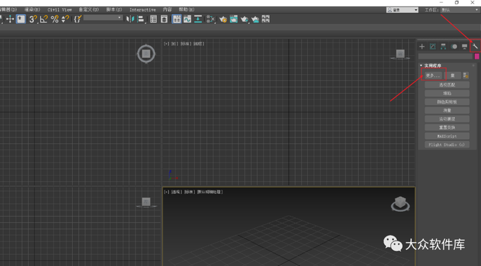This screenshot has width=481, height=266.
Task: Open the perspective viewport [+] menu
Action: (166, 192)
